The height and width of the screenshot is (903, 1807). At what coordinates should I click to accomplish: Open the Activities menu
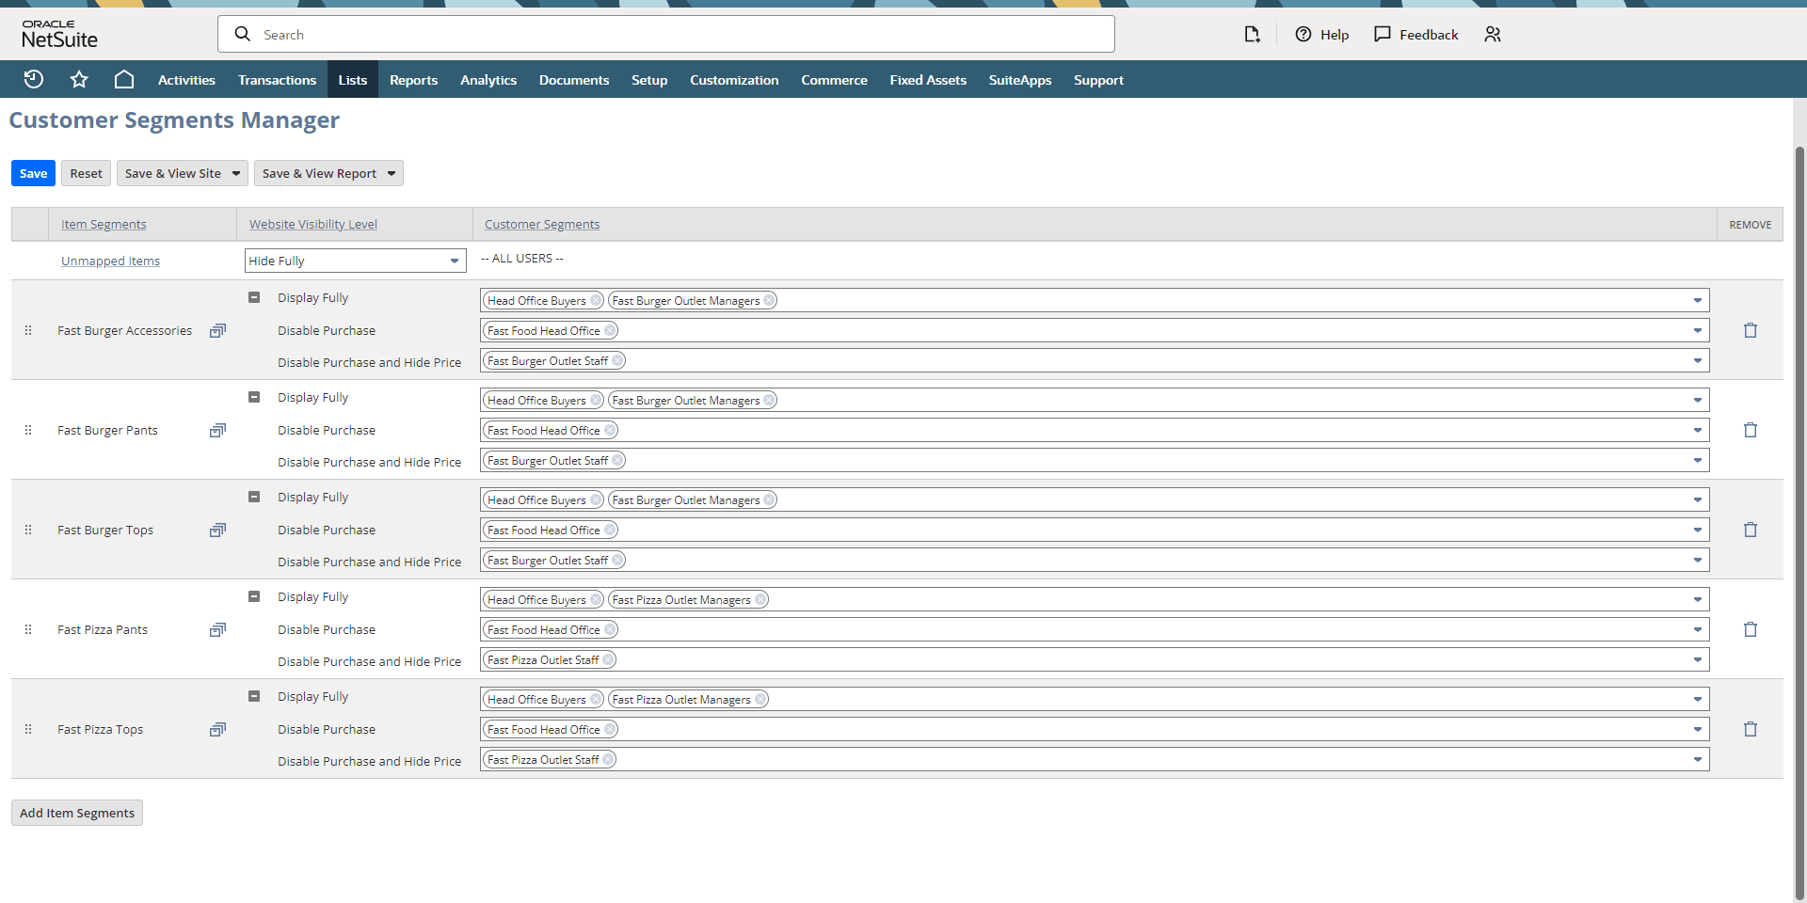point(186,80)
